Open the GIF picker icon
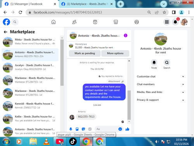 90,129
